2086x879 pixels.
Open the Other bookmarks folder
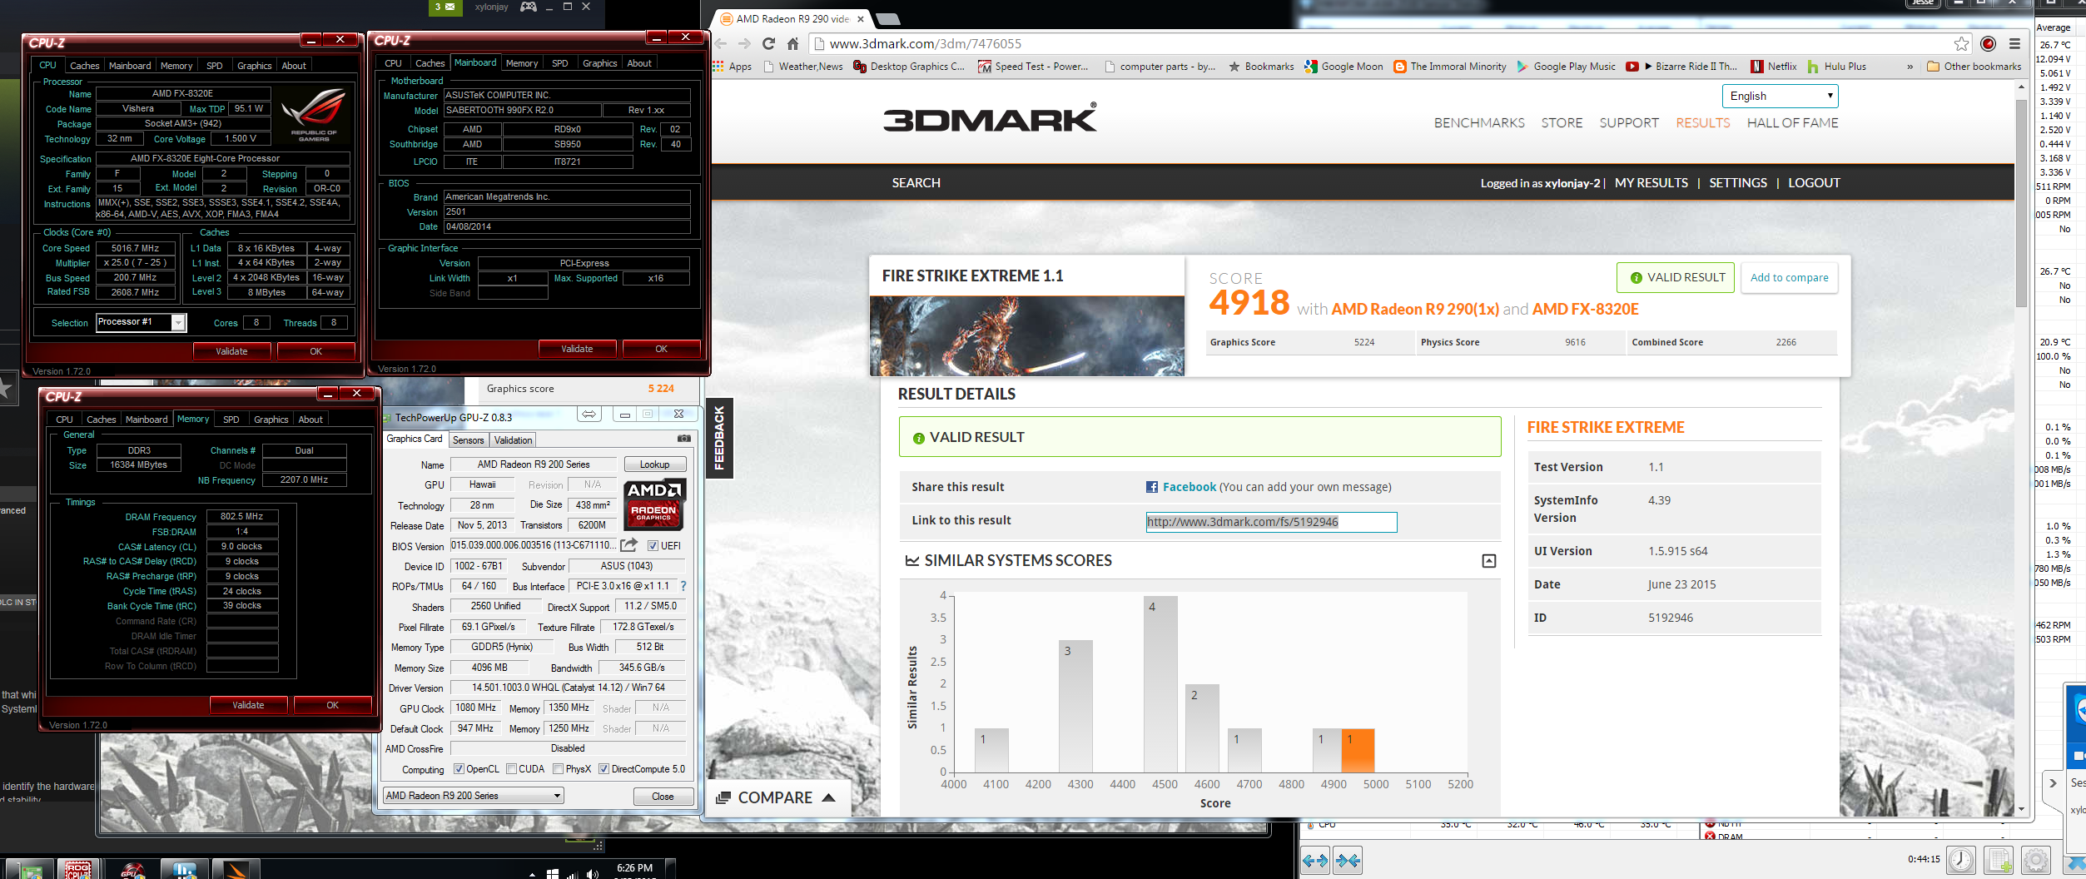coord(1974,67)
